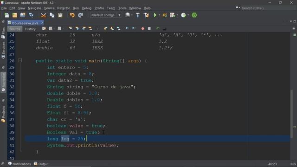Screen dimensions: 297x167
Task: Open the Notifications panel
Action: pos(19,164)
